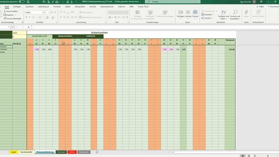279x157 pixels.
Task: Open the Power Pivot ribbon tab
Action: [x=143, y=7]
